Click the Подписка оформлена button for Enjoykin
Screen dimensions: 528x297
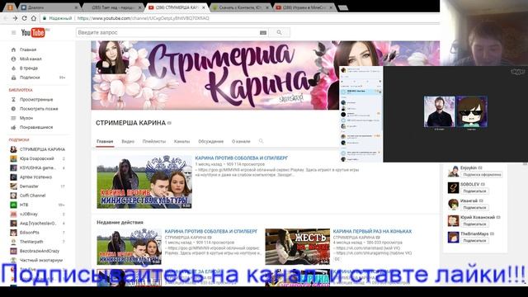(x=482, y=175)
